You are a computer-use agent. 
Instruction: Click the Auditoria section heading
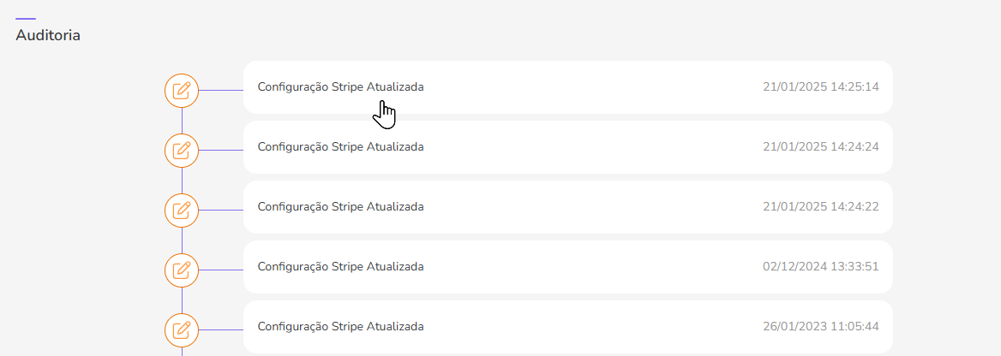click(x=48, y=36)
